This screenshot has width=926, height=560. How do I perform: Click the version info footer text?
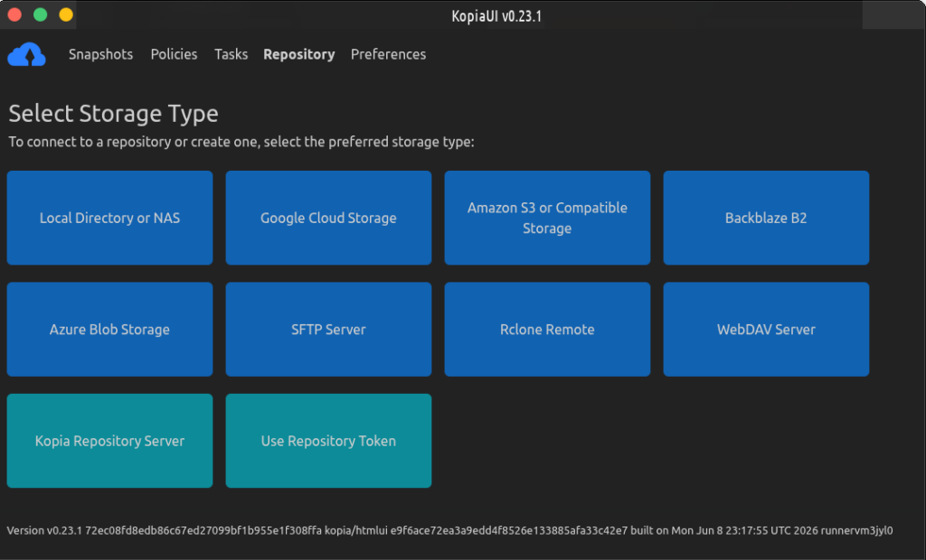[449, 530]
